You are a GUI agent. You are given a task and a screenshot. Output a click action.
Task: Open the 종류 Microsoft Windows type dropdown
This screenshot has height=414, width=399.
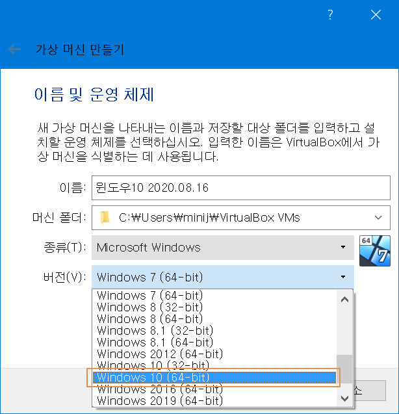pos(223,248)
